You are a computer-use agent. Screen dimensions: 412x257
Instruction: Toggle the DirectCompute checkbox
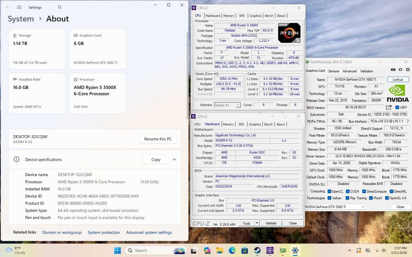(364, 192)
